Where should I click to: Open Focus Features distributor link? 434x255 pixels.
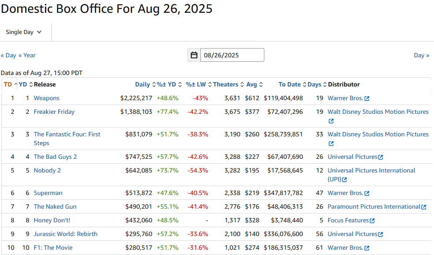348,220
